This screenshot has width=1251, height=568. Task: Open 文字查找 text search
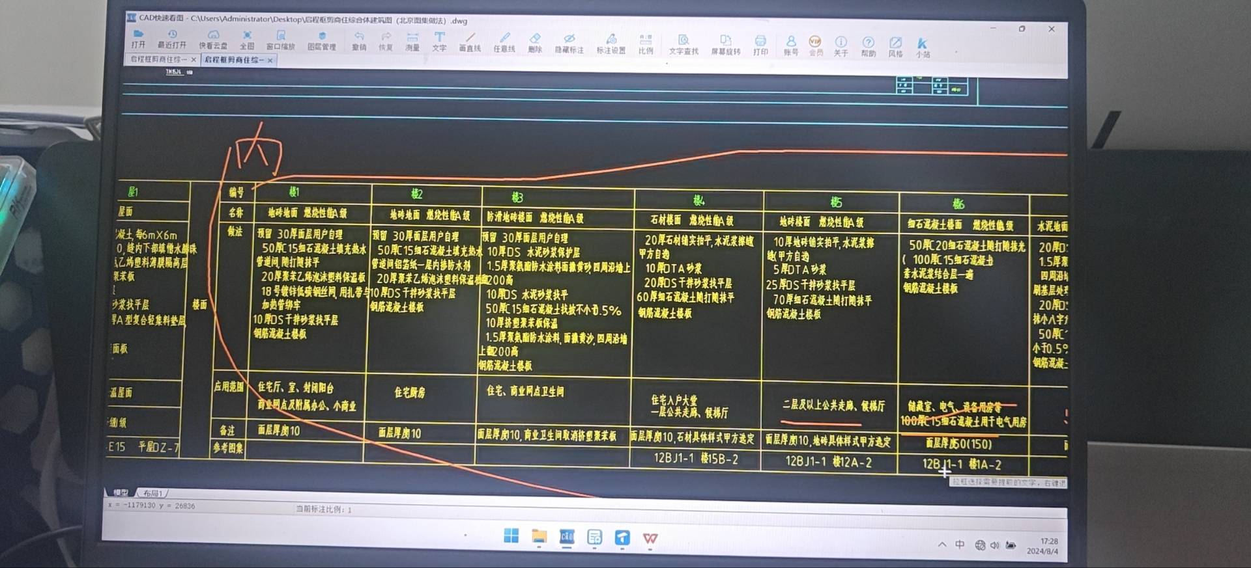pyautogui.click(x=683, y=46)
